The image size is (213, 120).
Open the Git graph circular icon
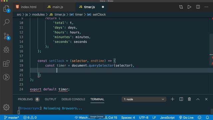pyautogui.click(x=6, y=77)
